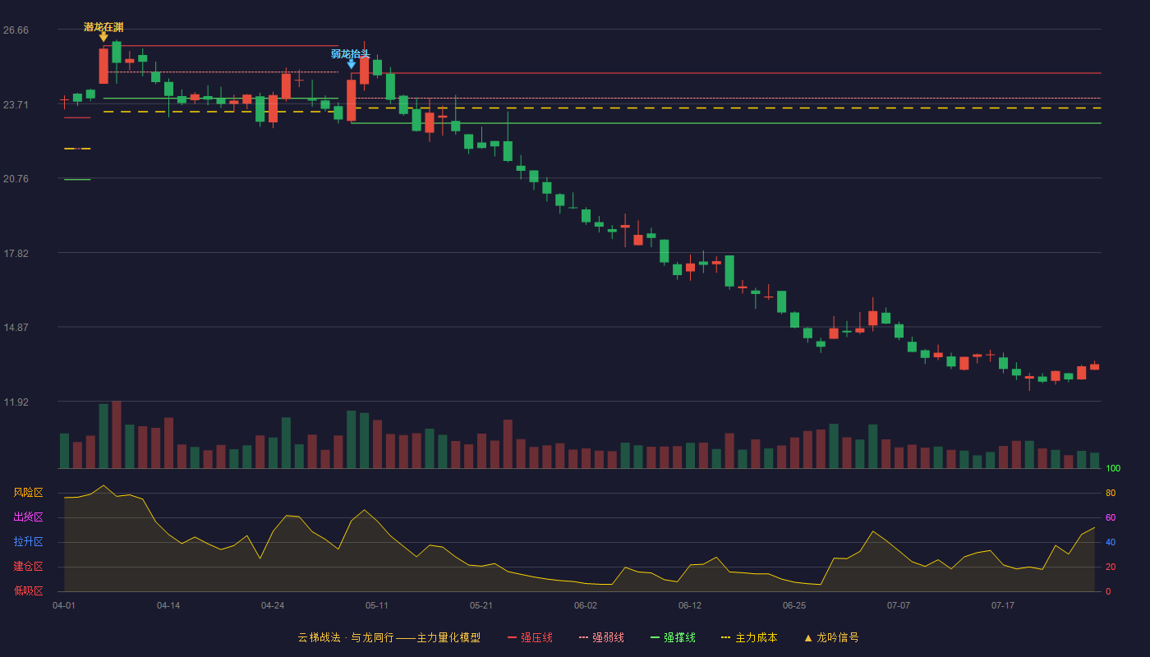Click the 26.66 price axis label
The height and width of the screenshot is (657, 1150).
[x=16, y=30]
